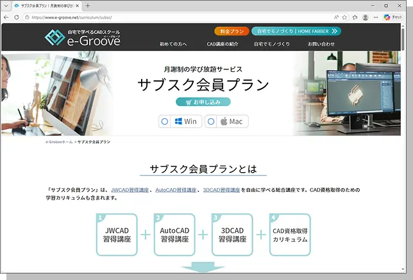Viewport: 413px width, 280px height.
Task: Open a new browser tab
Action: (x=88, y=6)
